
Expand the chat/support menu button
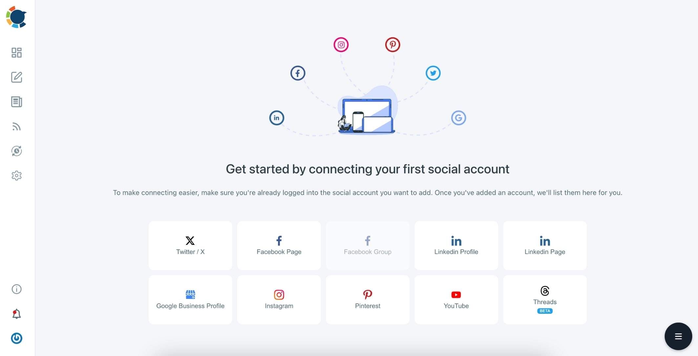pyautogui.click(x=678, y=336)
